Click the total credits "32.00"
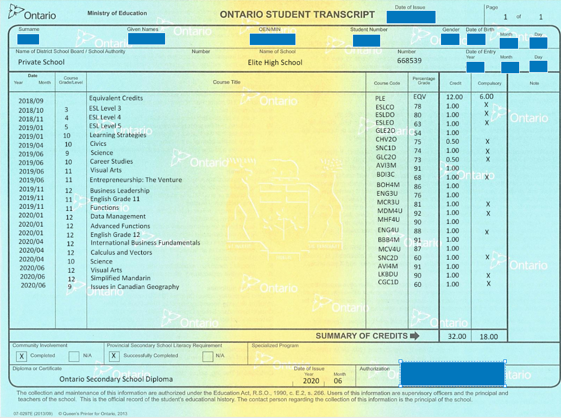The image size is (561, 418). click(x=457, y=337)
